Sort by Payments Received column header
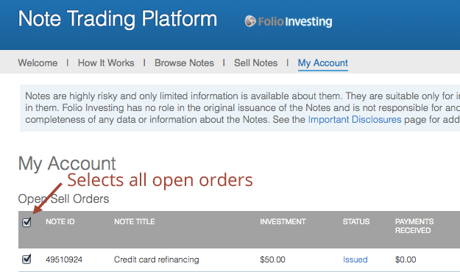Image resolution: width=460 pixels, height=272 pixels. (414, 226)
